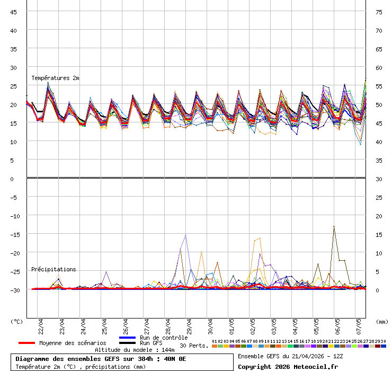Click the red 'Moyenne des scénarios' legend line
The width and height of the screenshot is (392, 371).
click(x=26, y=343)
